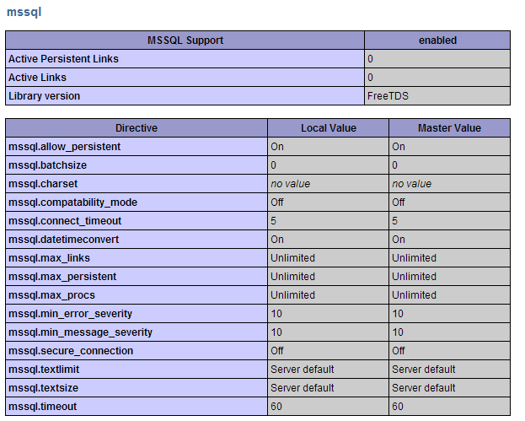525x421 pixels.
Task: Click the mssql.datetimeconvert directive label
Action: coord(63,240)
